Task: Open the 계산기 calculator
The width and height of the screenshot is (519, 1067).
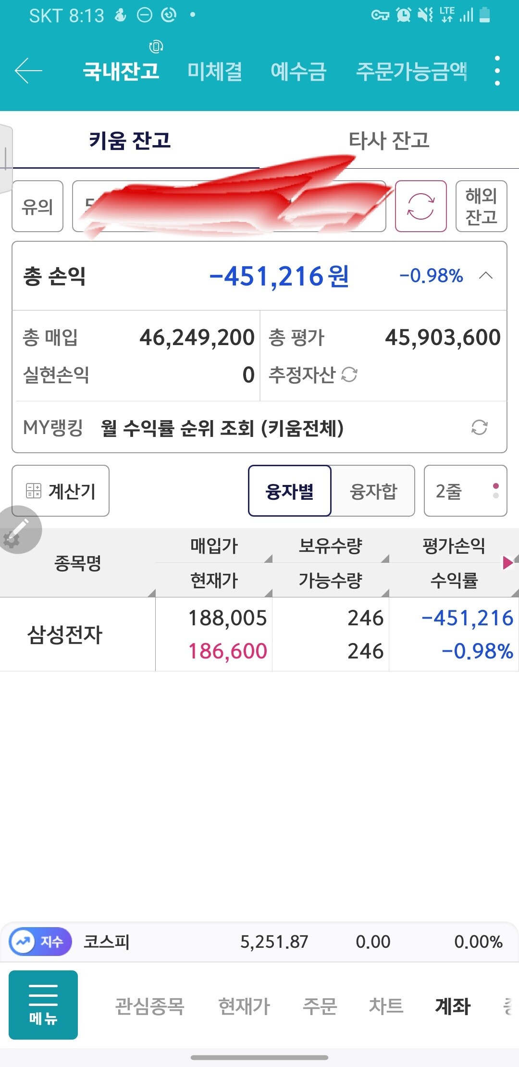Action: [61, 491]
